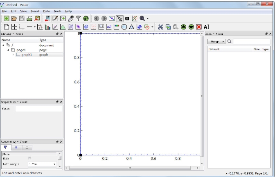Open a document with the folder icon
Screen dimensions: 275x177
[14, 18]
